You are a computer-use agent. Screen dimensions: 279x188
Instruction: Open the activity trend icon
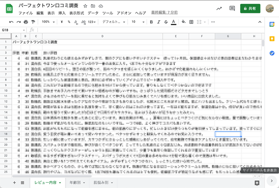click(x=219, y=8)
